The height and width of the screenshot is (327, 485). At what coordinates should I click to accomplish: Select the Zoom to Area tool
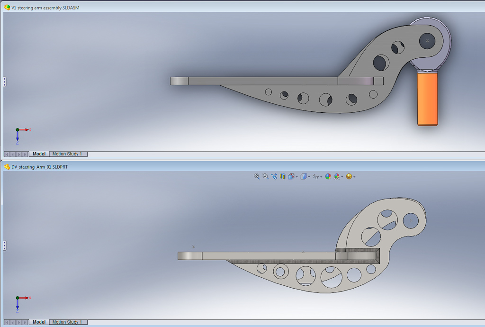click(x=265, y=176)
